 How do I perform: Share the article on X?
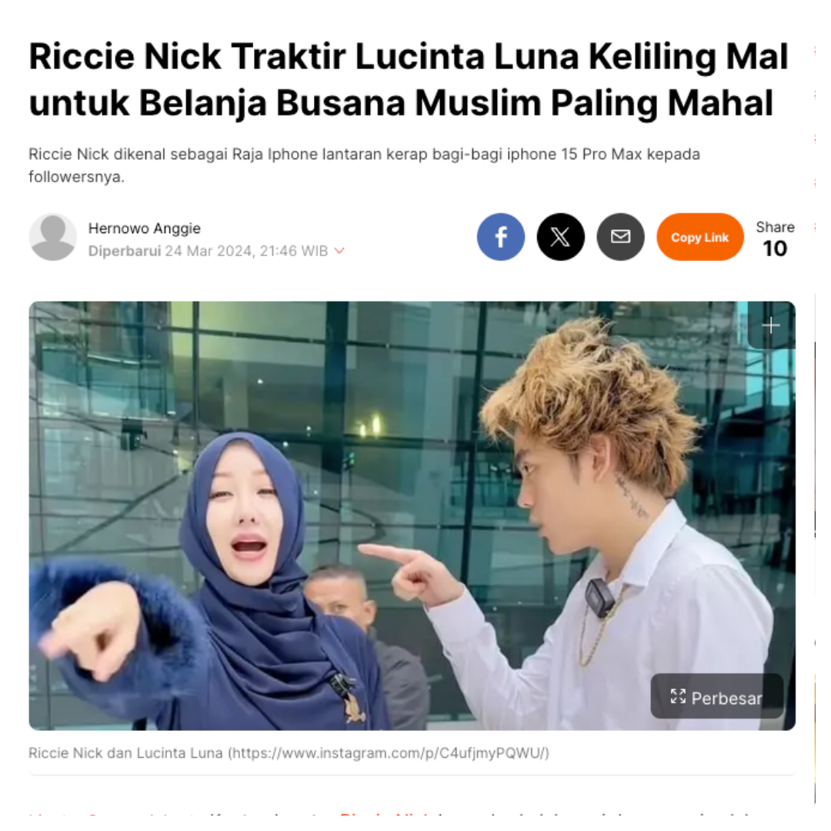[560, 237]
